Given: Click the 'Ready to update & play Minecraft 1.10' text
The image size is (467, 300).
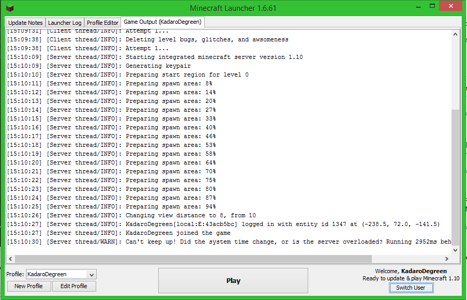Looking at the screenshot, I should coord(411,278).
